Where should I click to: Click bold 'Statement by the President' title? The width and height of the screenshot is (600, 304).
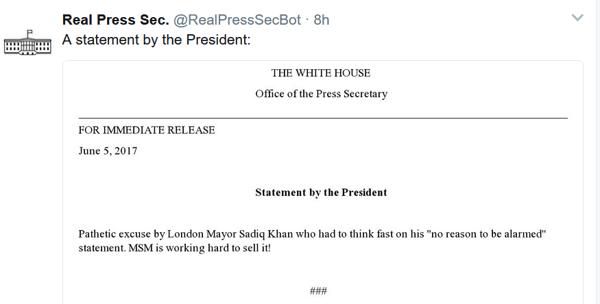pyautogui.click(x=321, y=192)
